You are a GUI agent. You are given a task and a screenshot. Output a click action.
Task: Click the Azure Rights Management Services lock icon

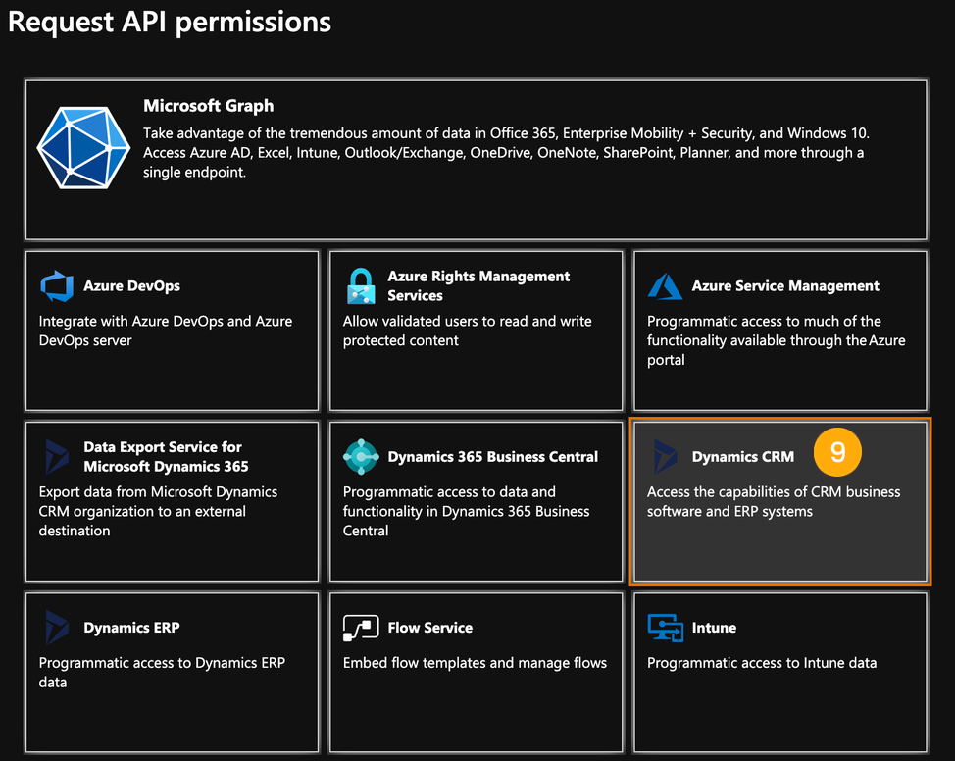(x=361, y=285)
